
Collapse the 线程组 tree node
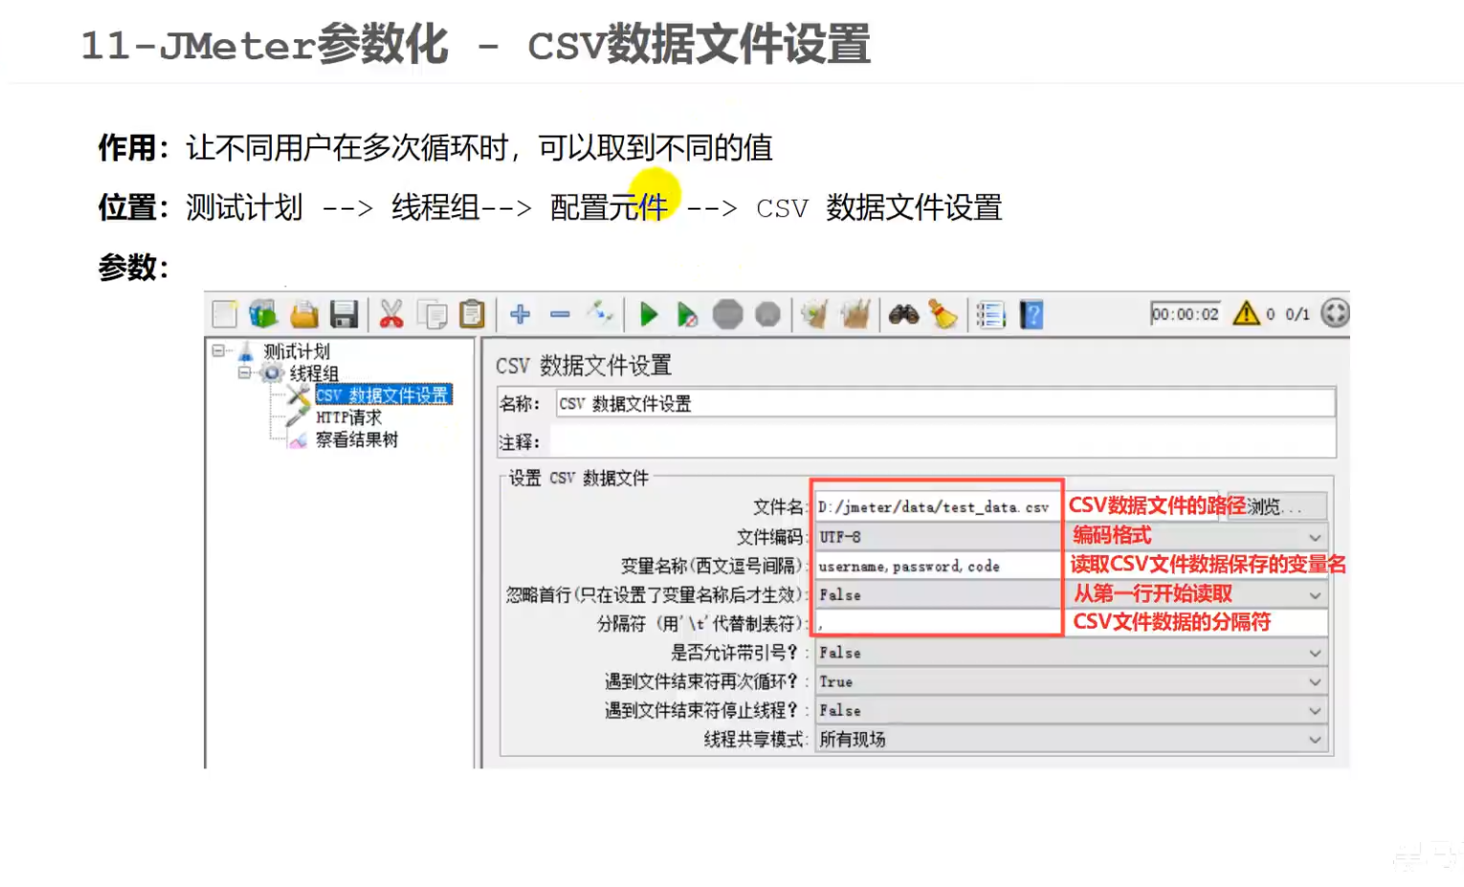[244, 373]
